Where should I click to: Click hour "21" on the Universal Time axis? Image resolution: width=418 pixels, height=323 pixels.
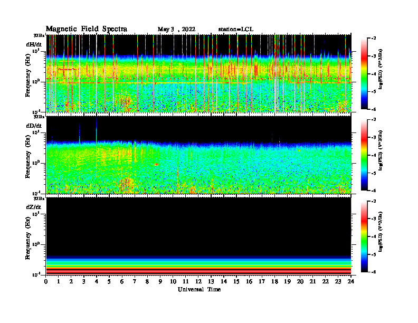312,281
